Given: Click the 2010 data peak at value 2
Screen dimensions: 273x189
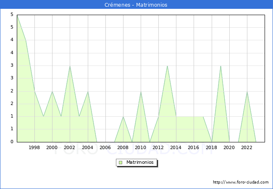Looking at the screenshot, I should point(141,92).
